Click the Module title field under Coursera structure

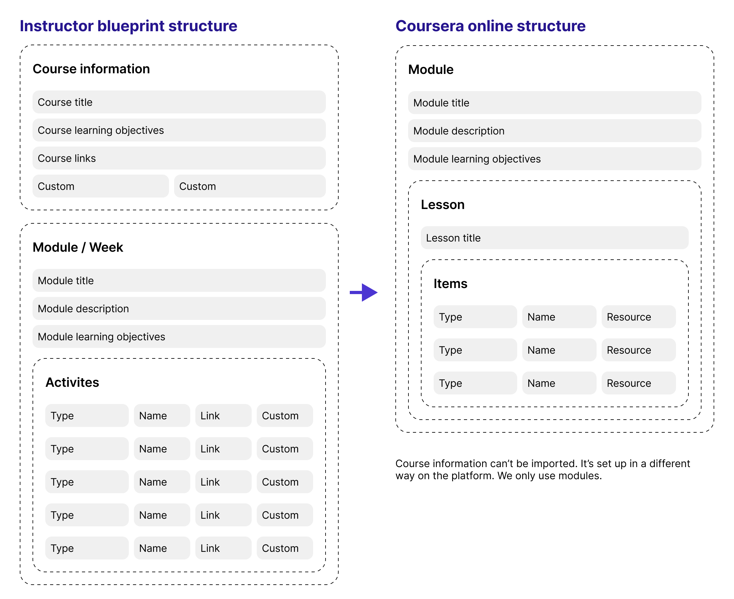(554, 103)
